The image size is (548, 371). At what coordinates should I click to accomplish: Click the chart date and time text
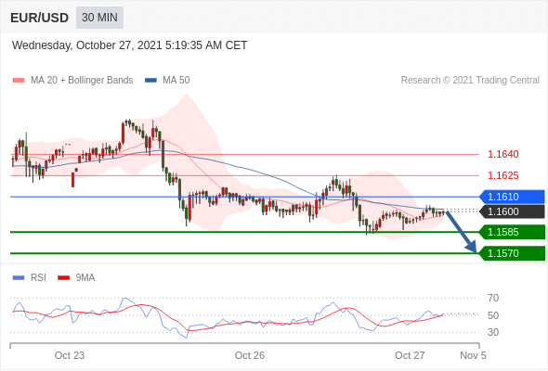click(x=130, y=45)
